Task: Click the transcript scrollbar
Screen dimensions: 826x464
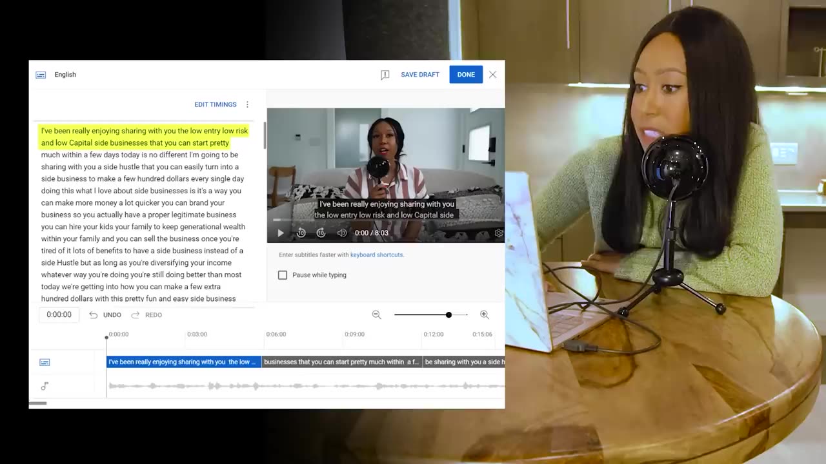Action: [265, 135]
